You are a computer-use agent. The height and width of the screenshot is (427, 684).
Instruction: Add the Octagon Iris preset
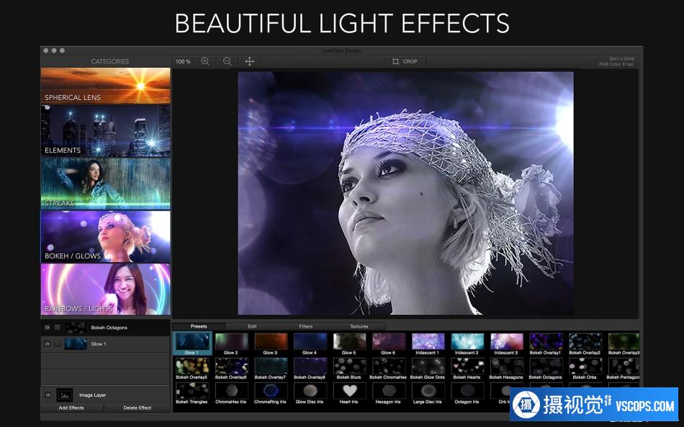tap(467, 393)
